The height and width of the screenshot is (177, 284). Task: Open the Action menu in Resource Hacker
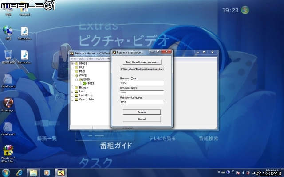(x=100, y=59)
